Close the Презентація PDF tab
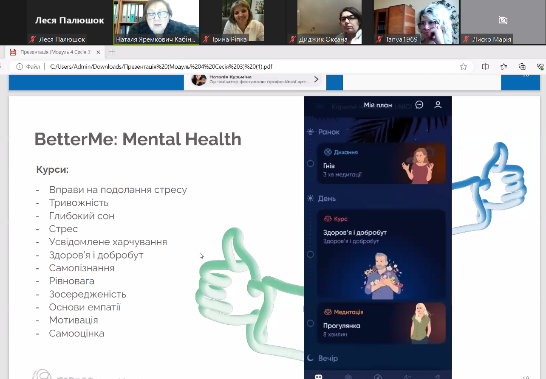Screen dimensions: 546x379 (x=98, y=52)
